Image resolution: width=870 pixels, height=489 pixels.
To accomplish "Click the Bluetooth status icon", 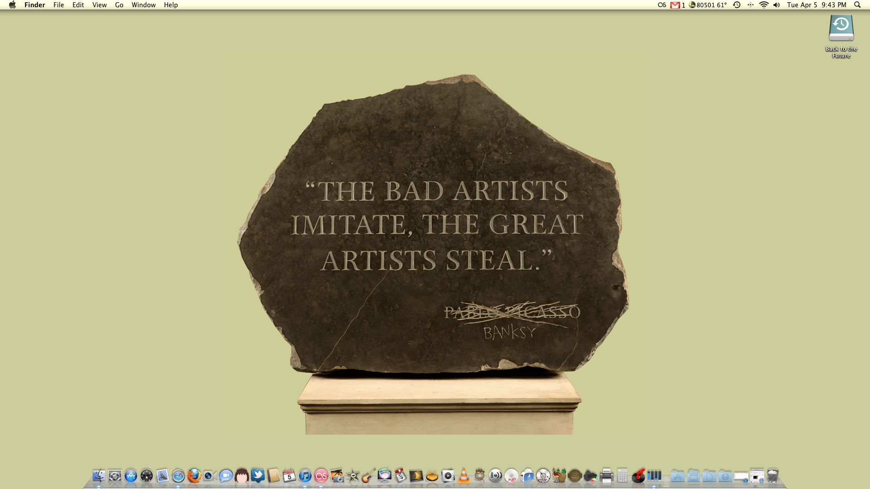I will pyautogui.click(x=750, y=5).
